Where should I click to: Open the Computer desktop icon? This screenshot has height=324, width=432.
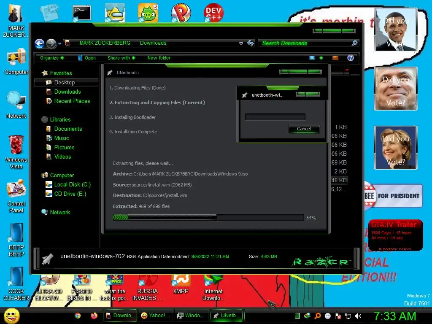pos(16,62)
